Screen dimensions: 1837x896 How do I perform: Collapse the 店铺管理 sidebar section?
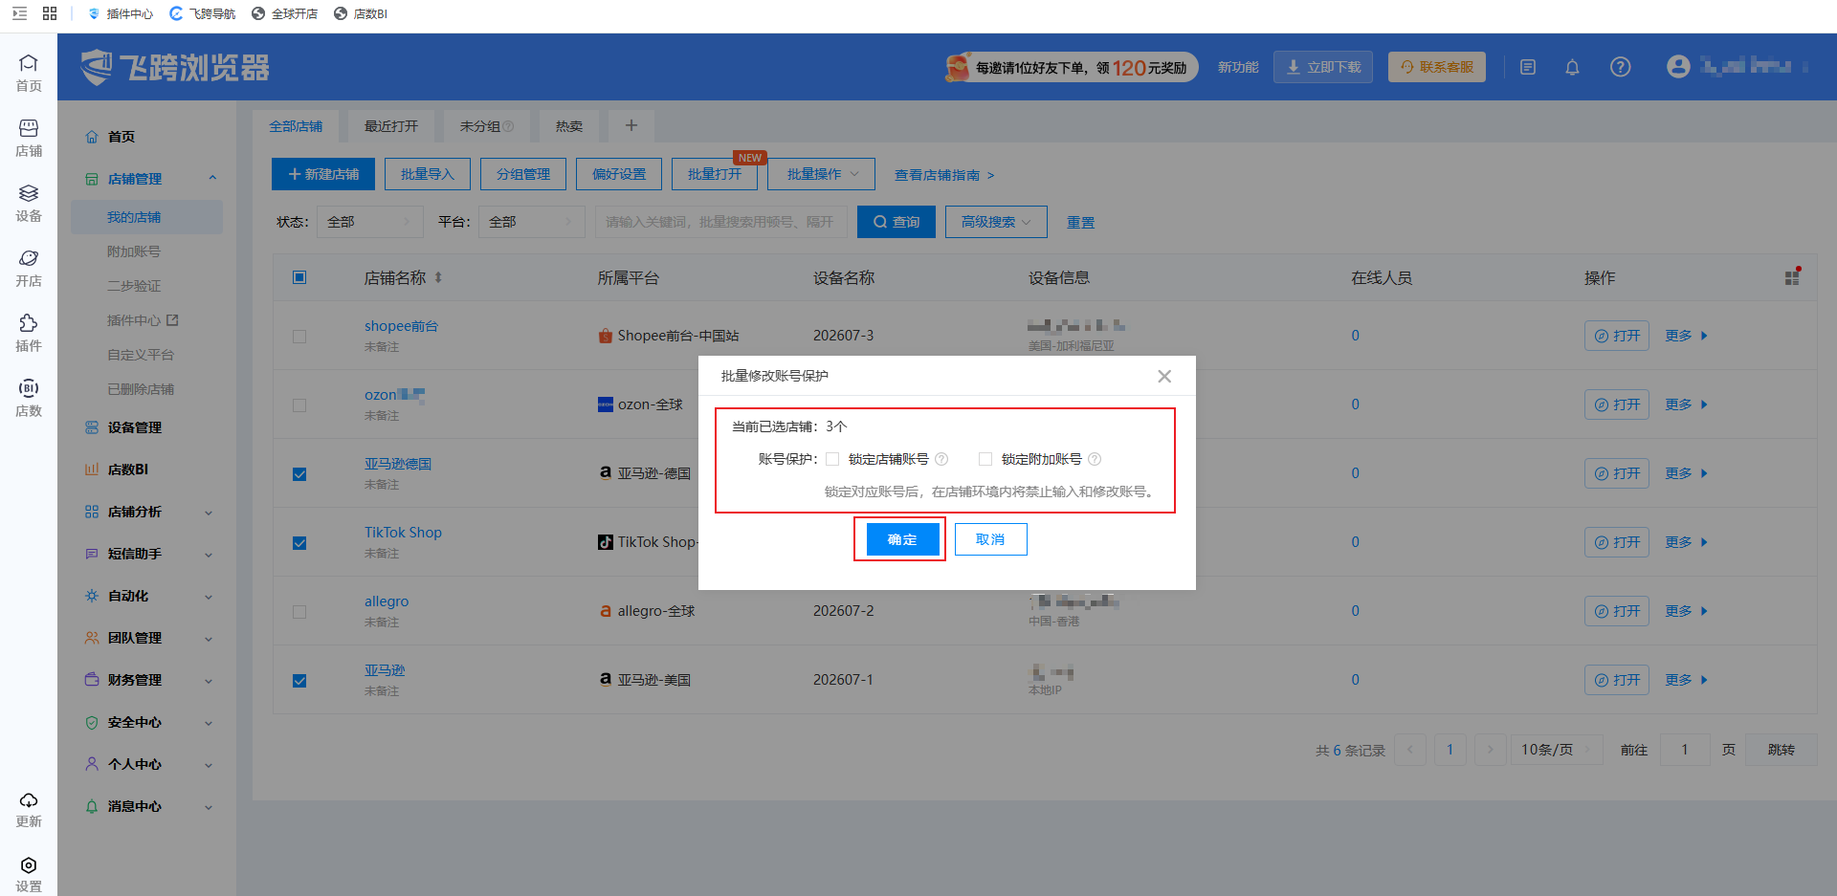click(212, 178)
